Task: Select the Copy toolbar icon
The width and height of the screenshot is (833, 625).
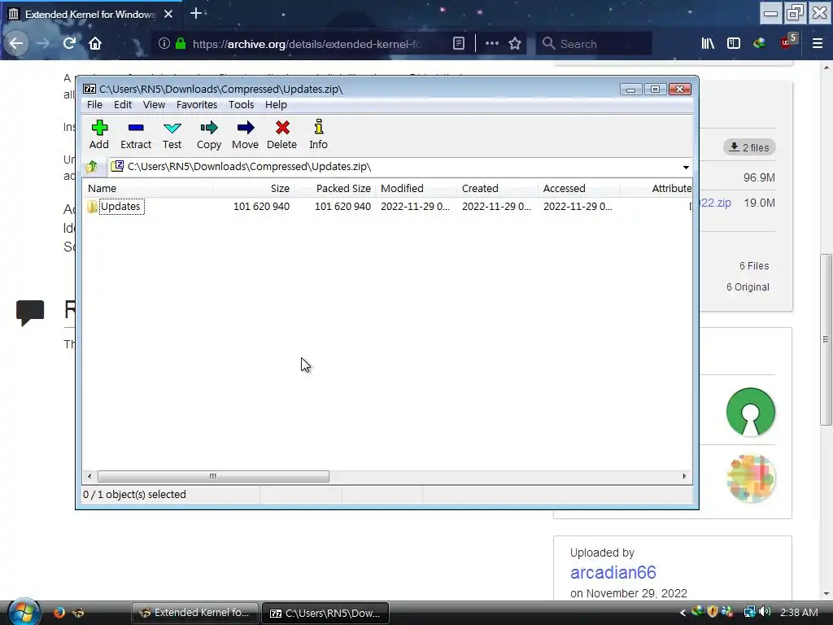Action: pyautogui.click(x=209, y=134)
